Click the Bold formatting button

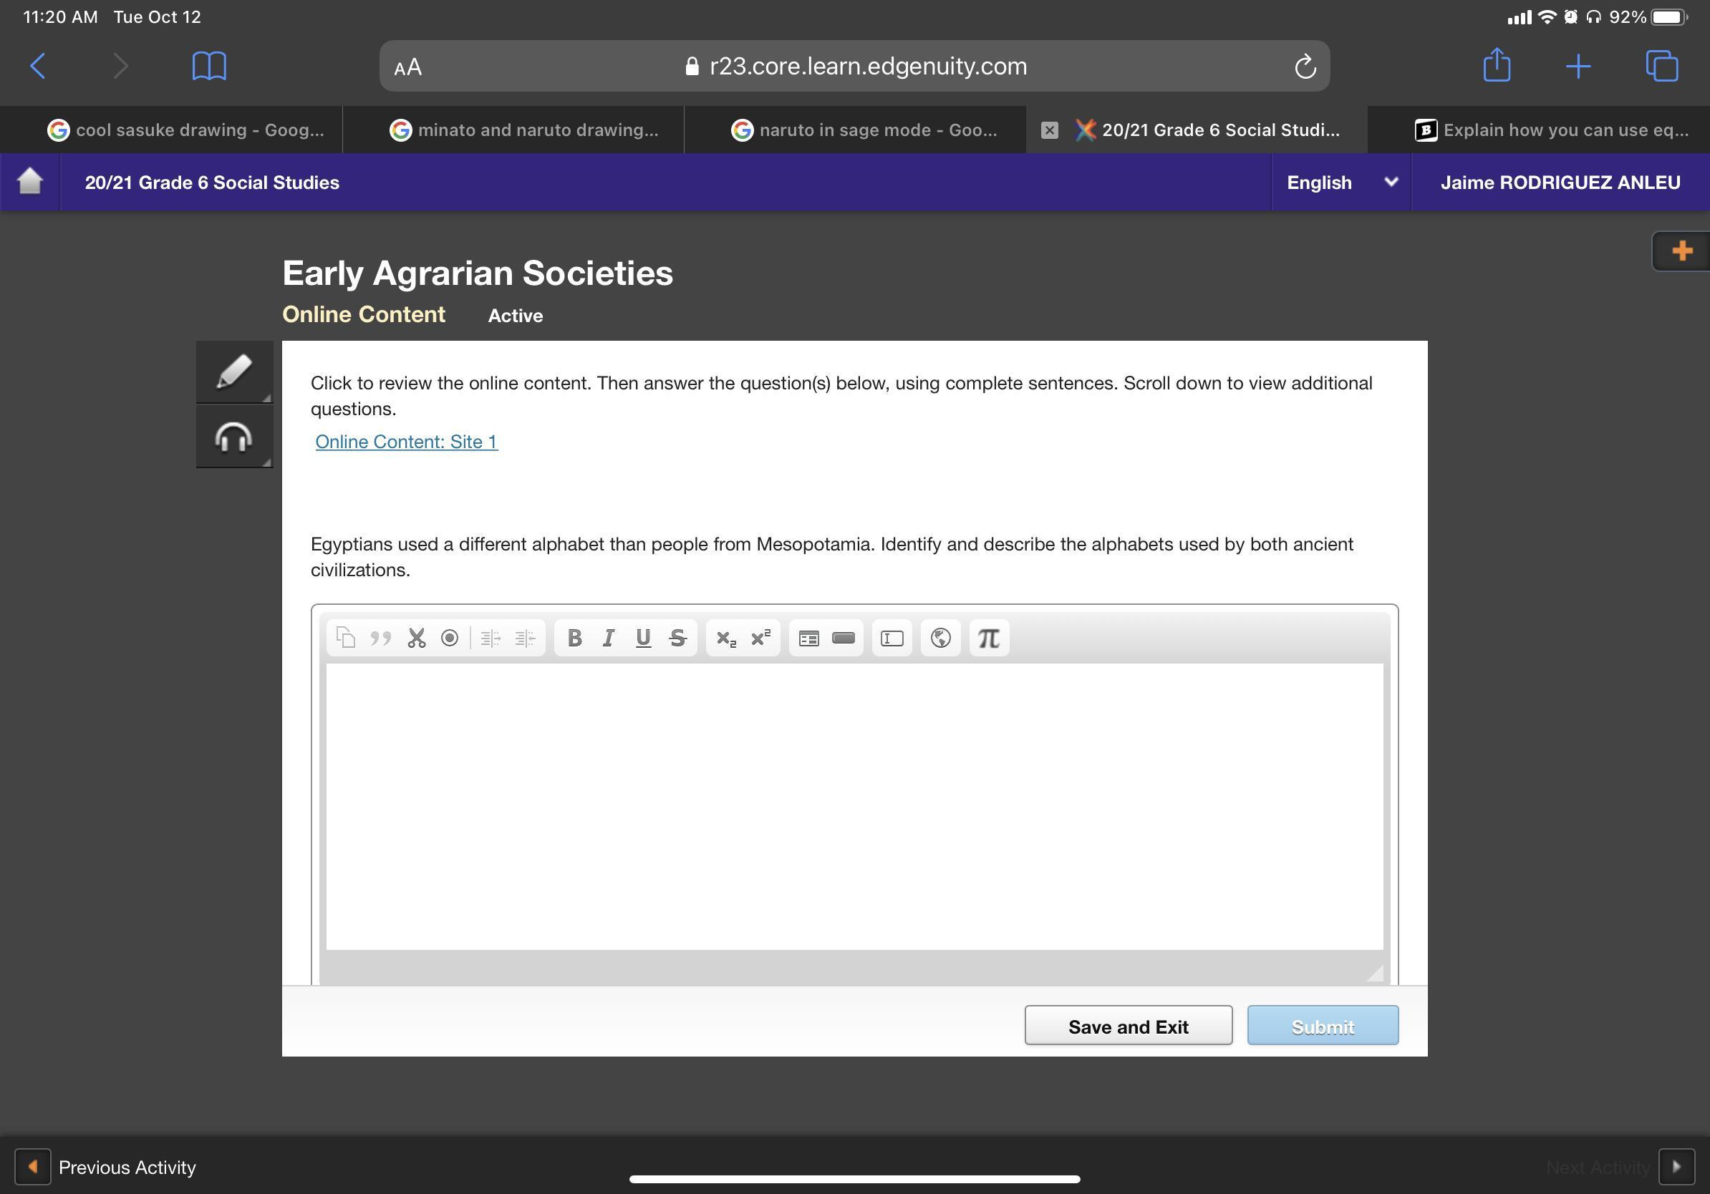tap(574, 638)
